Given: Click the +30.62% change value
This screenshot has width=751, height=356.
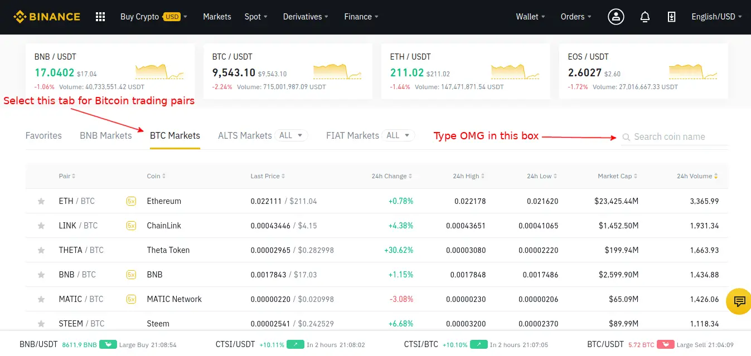Looking at the screenshot, I should (x=399, y=250).
